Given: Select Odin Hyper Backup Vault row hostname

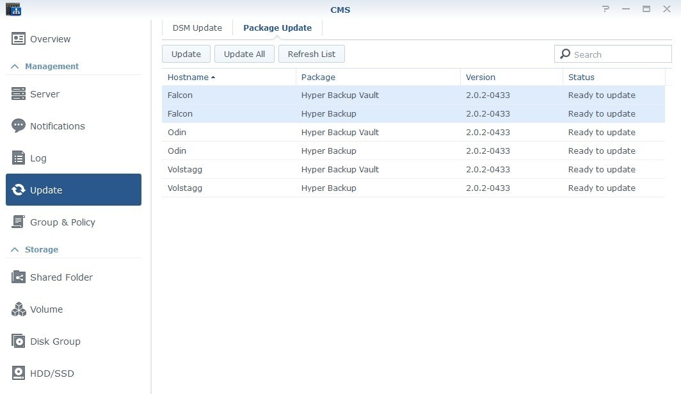Looking at the screenshot, I should [177, 132].
